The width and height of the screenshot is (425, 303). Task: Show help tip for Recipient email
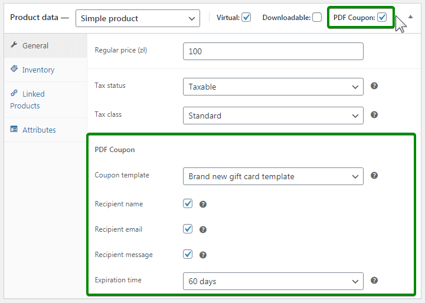[x=202, y=230]
